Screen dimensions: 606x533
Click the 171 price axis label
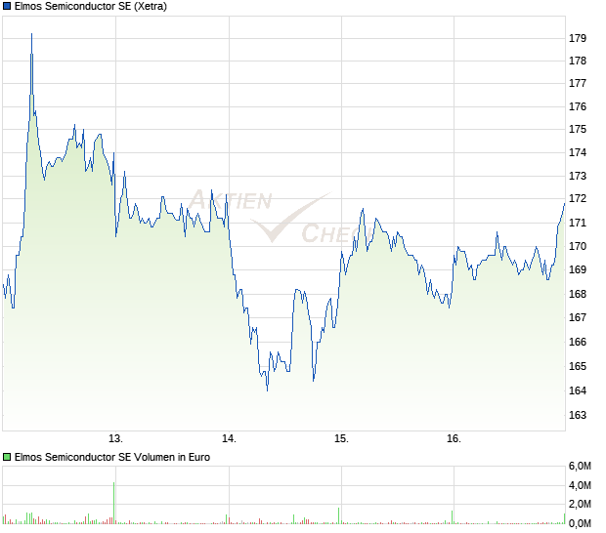pyautogui.click(x=578, y=223)
